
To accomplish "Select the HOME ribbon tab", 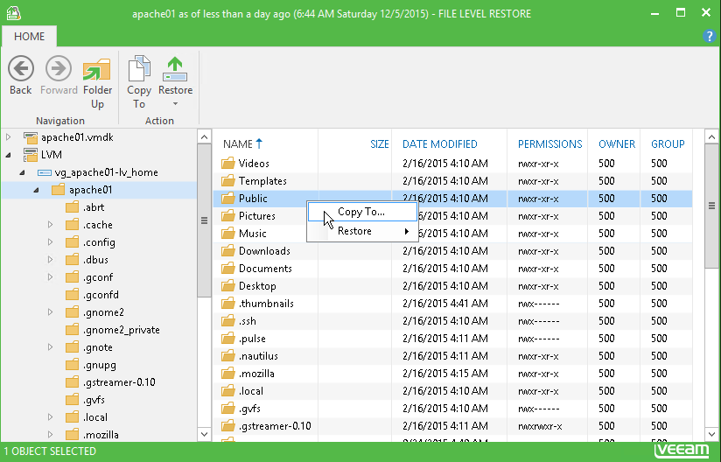I will pos(29,37).
